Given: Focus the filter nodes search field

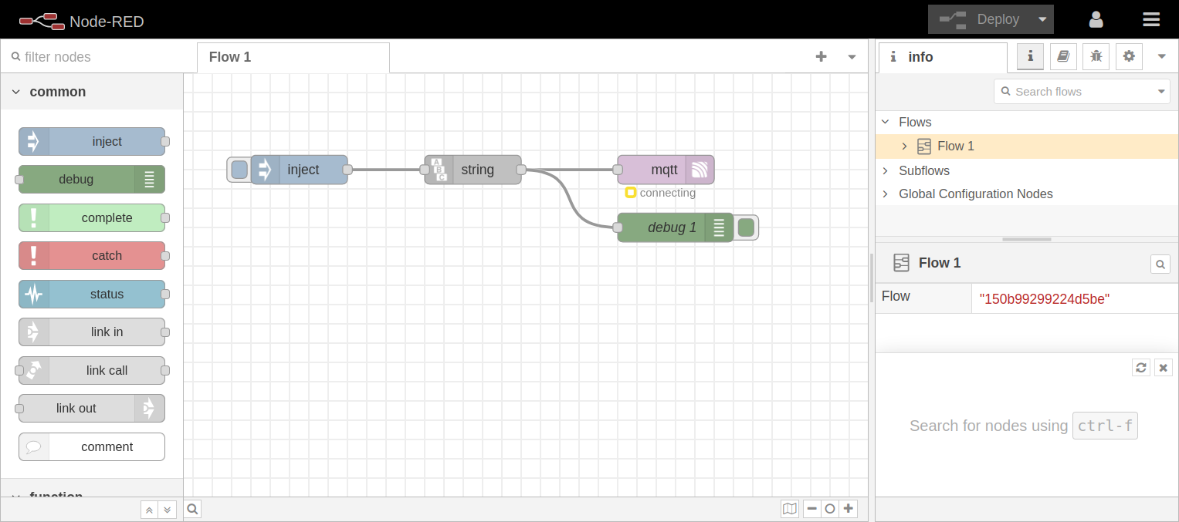Looking at the screenshot, I should [x=99, y=57].
